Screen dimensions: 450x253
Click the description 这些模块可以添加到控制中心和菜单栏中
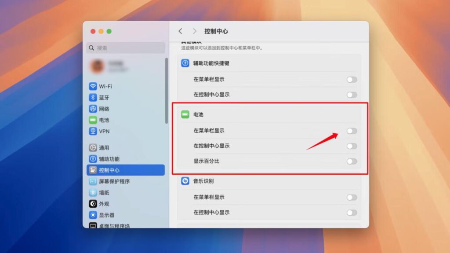coord(222,48)
